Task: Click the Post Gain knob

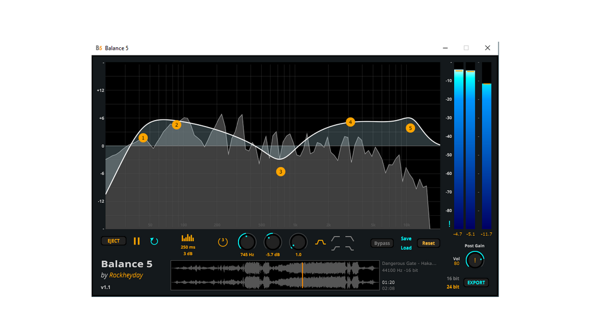Action: coord(475,260)
